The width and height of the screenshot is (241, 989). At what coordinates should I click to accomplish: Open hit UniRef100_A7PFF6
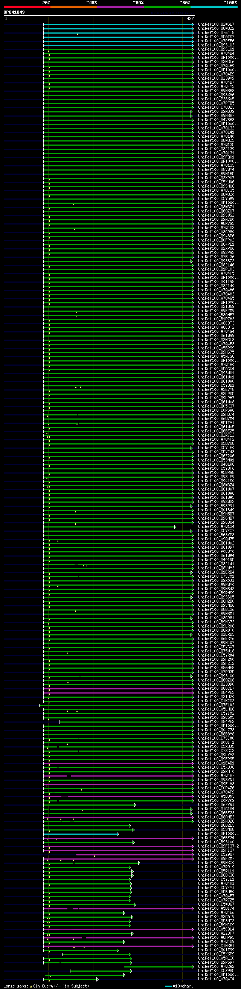[x=216, y=41]
